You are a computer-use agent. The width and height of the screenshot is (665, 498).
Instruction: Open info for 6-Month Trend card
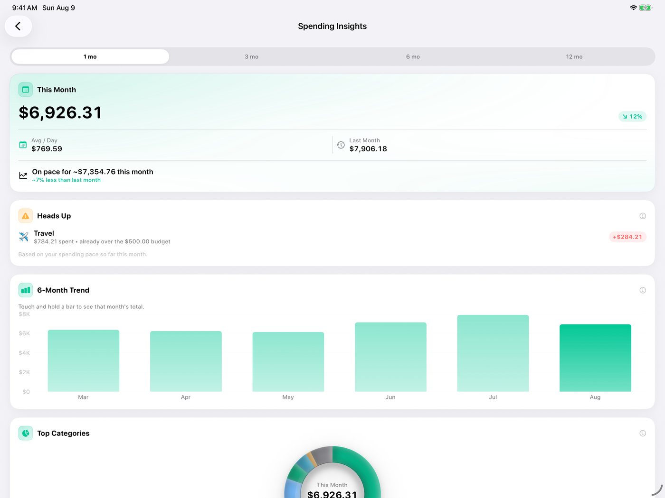pos(643,290)
